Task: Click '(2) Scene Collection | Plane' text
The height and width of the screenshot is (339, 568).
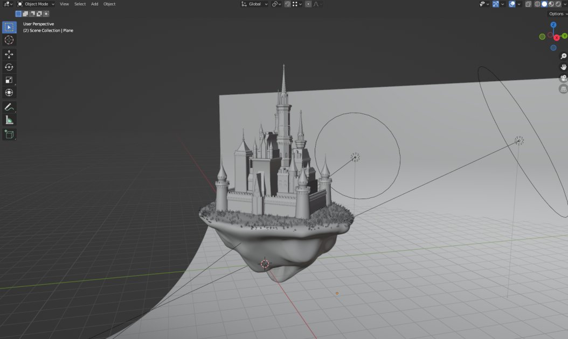Action: [x=48, y=30]
